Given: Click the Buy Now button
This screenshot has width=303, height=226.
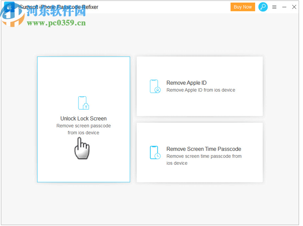Looking at the screenshot, I should pyautogui.click(x=242, y=7).
